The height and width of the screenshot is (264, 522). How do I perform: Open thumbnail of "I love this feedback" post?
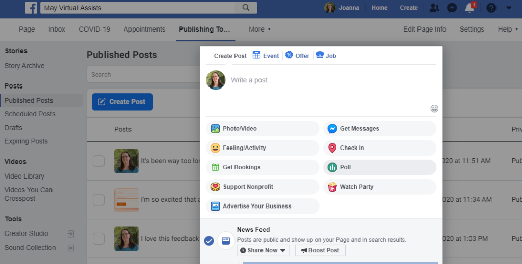coord(126,239)
